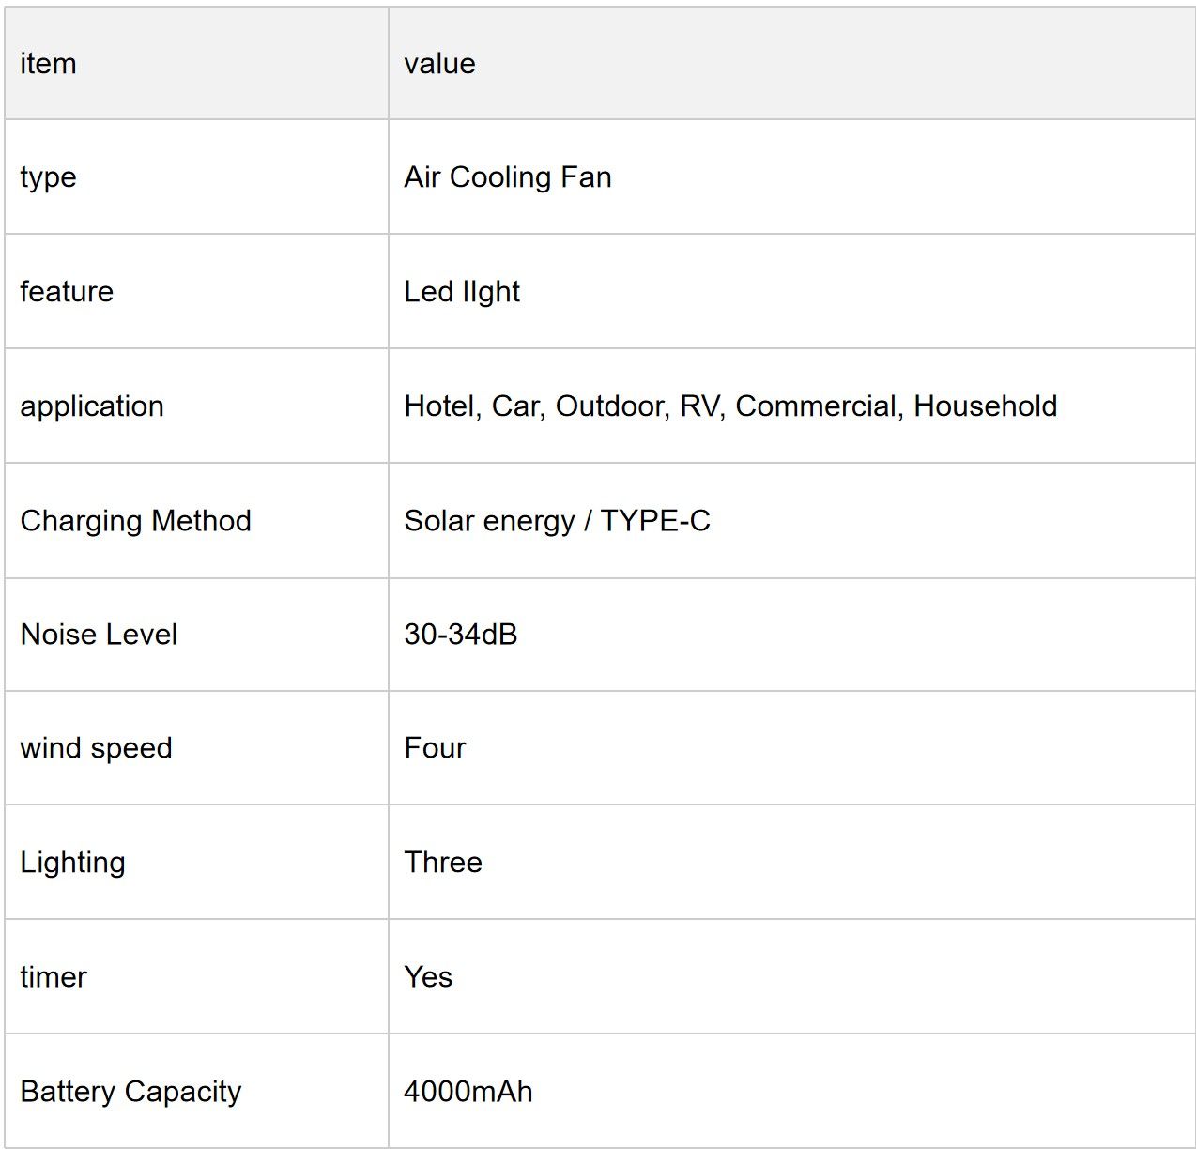Select the 'type' row label
This screenshot has width=1196, height=1149.
coord(48,177)
